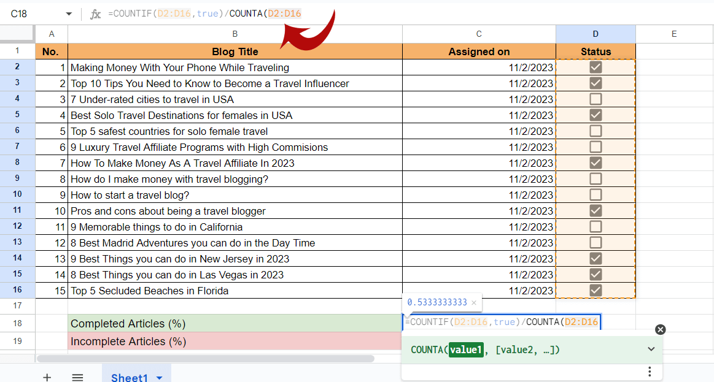Select column B header
This screenshot has height=382, width=714.
click(x=235, y=34)
